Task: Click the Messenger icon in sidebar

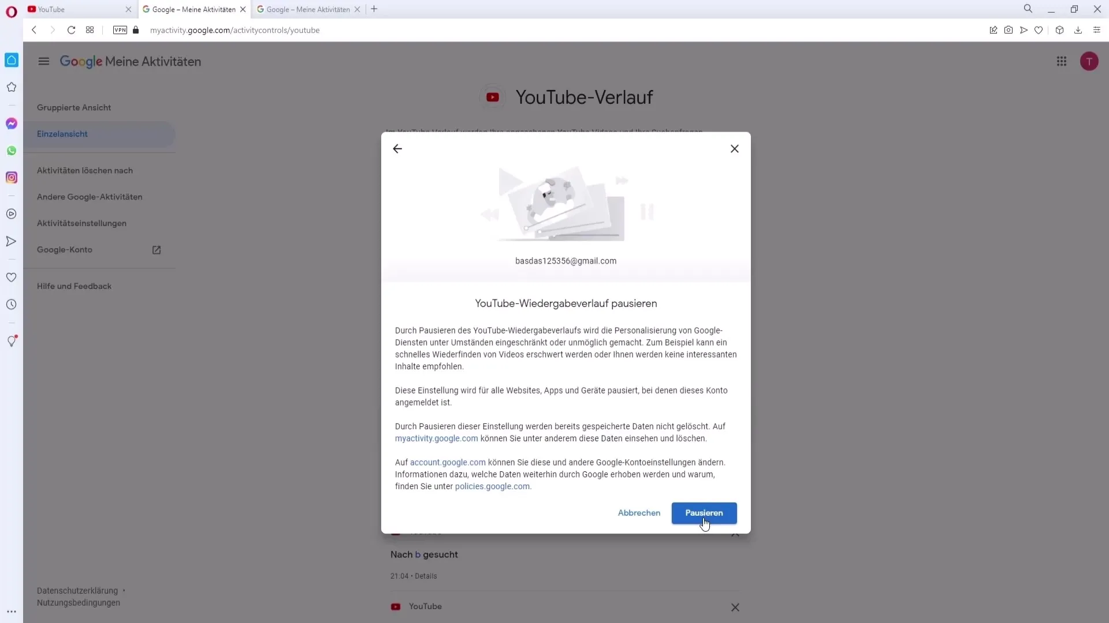Action: (x=12, y=123)
